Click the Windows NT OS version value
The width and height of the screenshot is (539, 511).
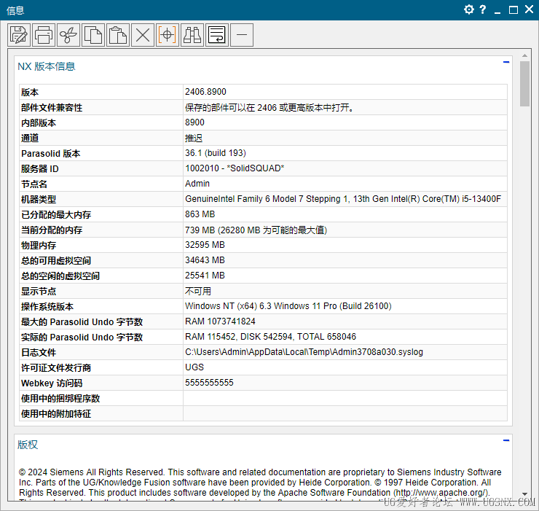point(288,306)
